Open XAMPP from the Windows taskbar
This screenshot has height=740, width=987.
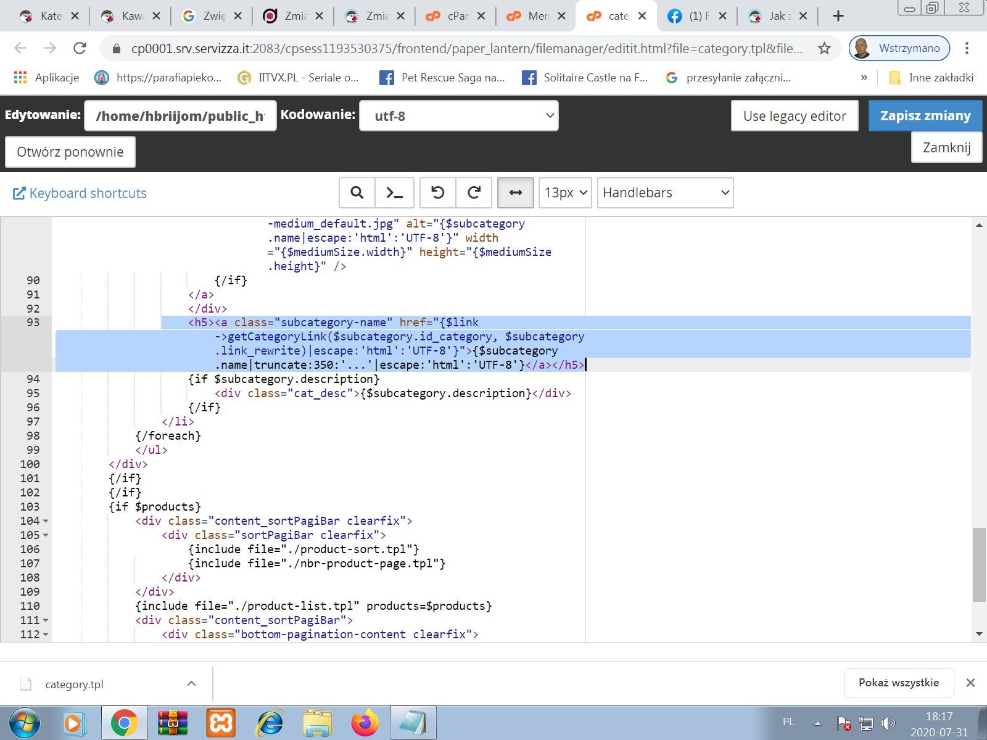(x=220, y=723)
